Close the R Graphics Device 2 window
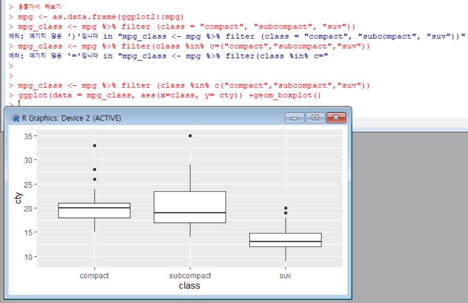Viewport: 468px width, 303px height. 336,118
